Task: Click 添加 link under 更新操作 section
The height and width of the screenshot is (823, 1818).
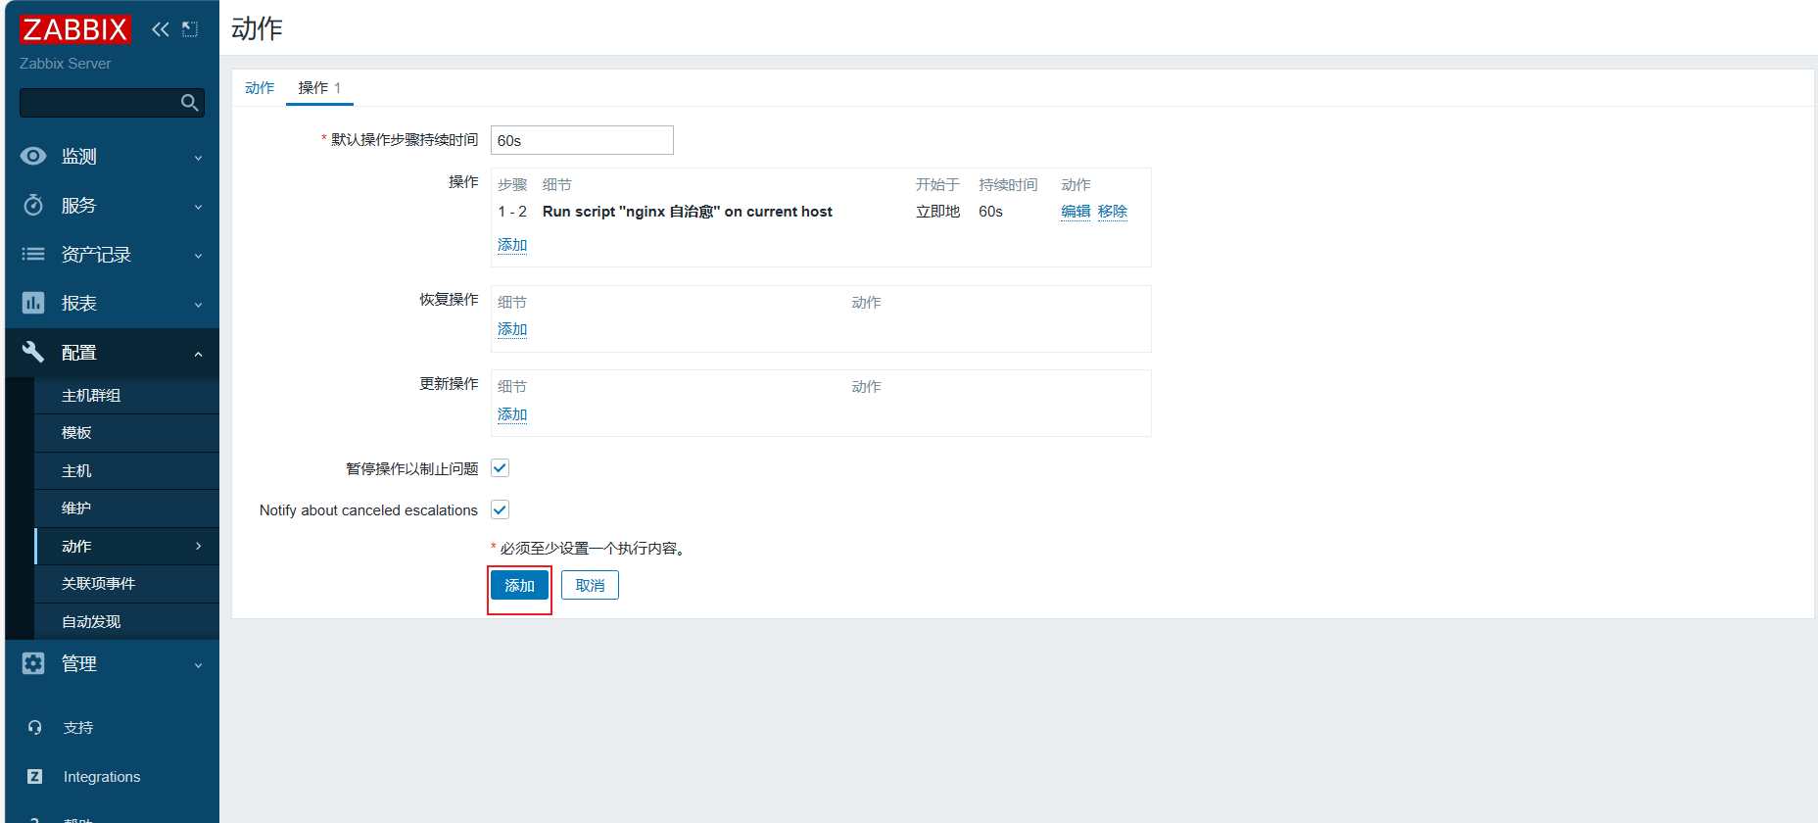Action: coord(512,413)
